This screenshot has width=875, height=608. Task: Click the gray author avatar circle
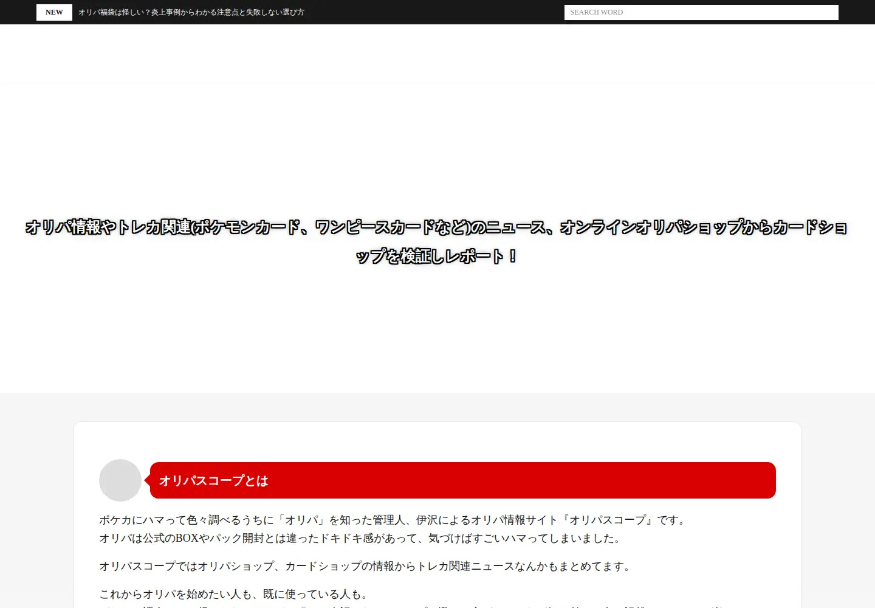(x=120, y=480)
